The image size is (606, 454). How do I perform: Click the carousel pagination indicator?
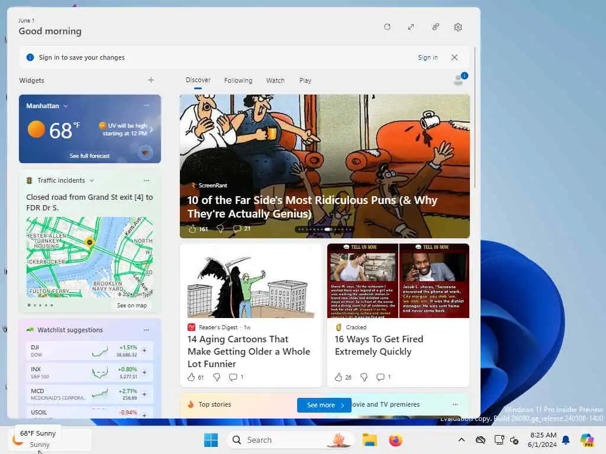[324, 229]
